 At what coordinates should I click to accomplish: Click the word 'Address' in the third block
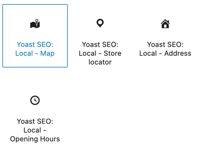[x=178, y=53]
